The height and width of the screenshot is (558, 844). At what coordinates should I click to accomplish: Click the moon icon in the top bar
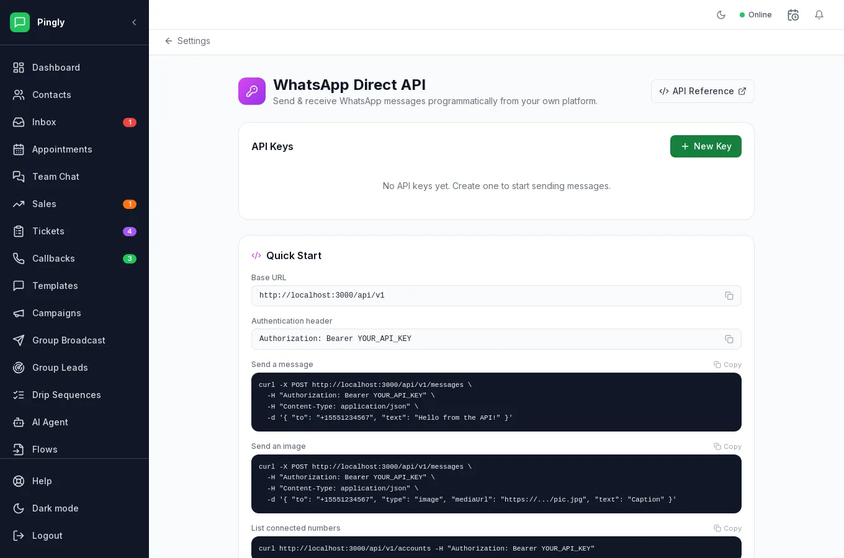click(x=721, y=15)
